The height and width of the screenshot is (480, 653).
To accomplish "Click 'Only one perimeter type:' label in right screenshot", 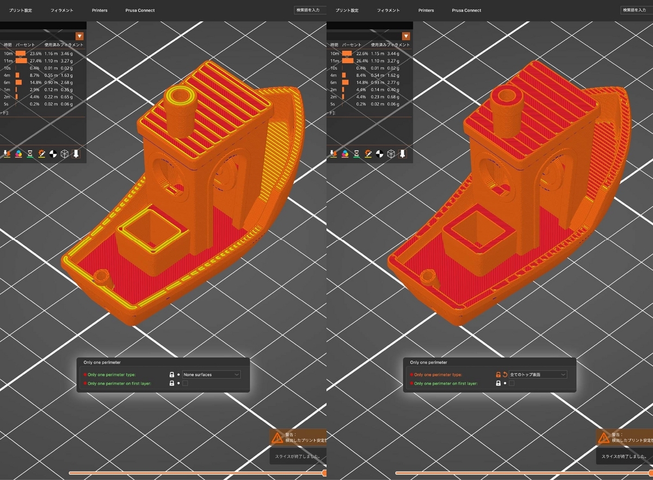I will point(438,375).
